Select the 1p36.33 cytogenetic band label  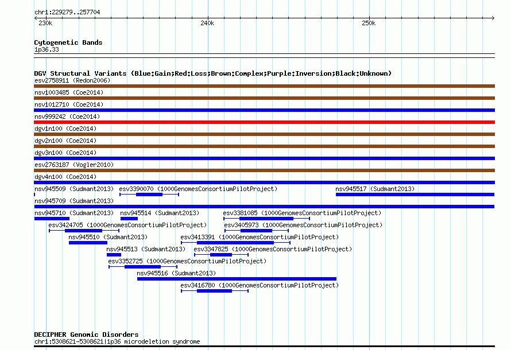(47, 49)
